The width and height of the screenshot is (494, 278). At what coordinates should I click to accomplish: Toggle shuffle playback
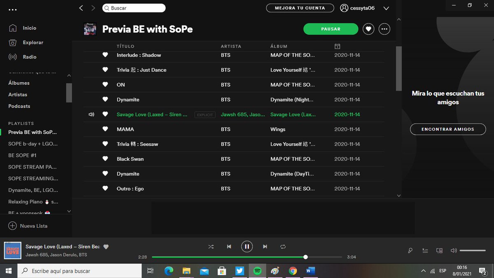211,246
